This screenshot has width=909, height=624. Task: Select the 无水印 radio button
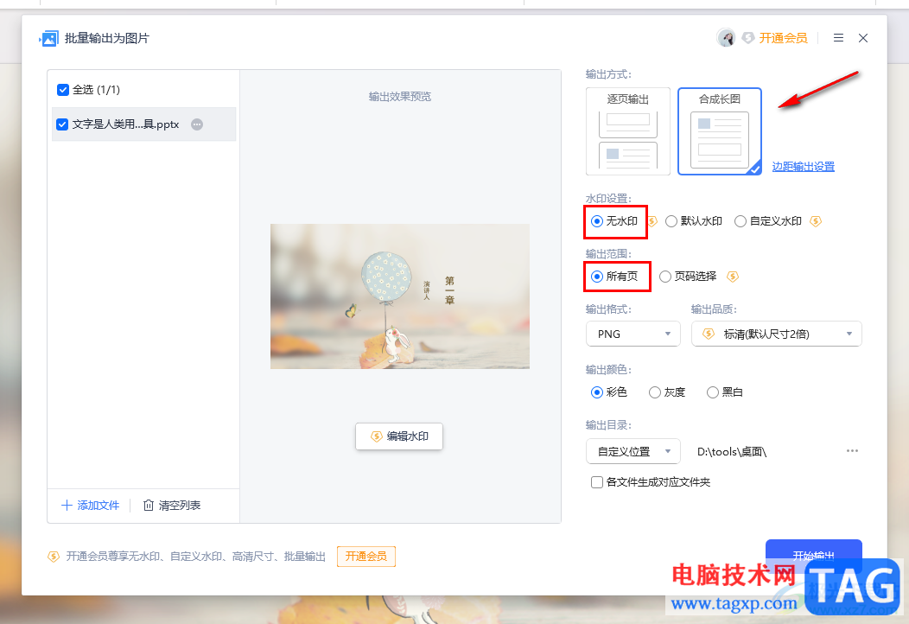597,221
